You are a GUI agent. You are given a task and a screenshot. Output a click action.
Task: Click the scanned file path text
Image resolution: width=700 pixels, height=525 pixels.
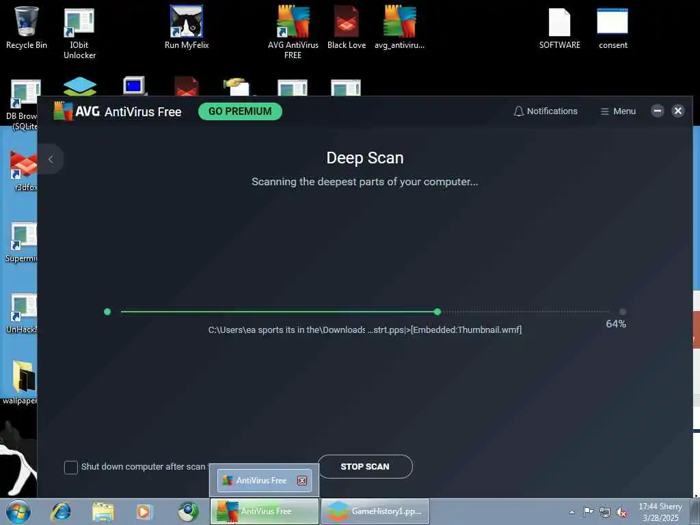click(365, 330)
